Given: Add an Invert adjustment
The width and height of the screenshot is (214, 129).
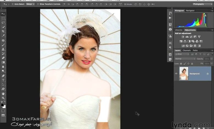Looking at the screenshot, I should [x=183, y=46].
